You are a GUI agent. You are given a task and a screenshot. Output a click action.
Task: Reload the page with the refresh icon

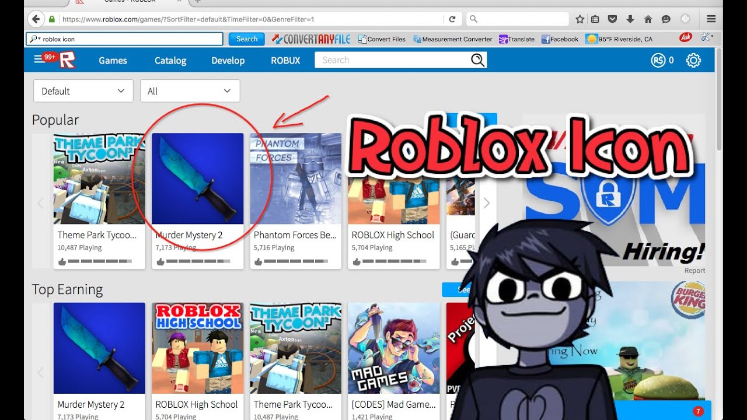(452, 19)
